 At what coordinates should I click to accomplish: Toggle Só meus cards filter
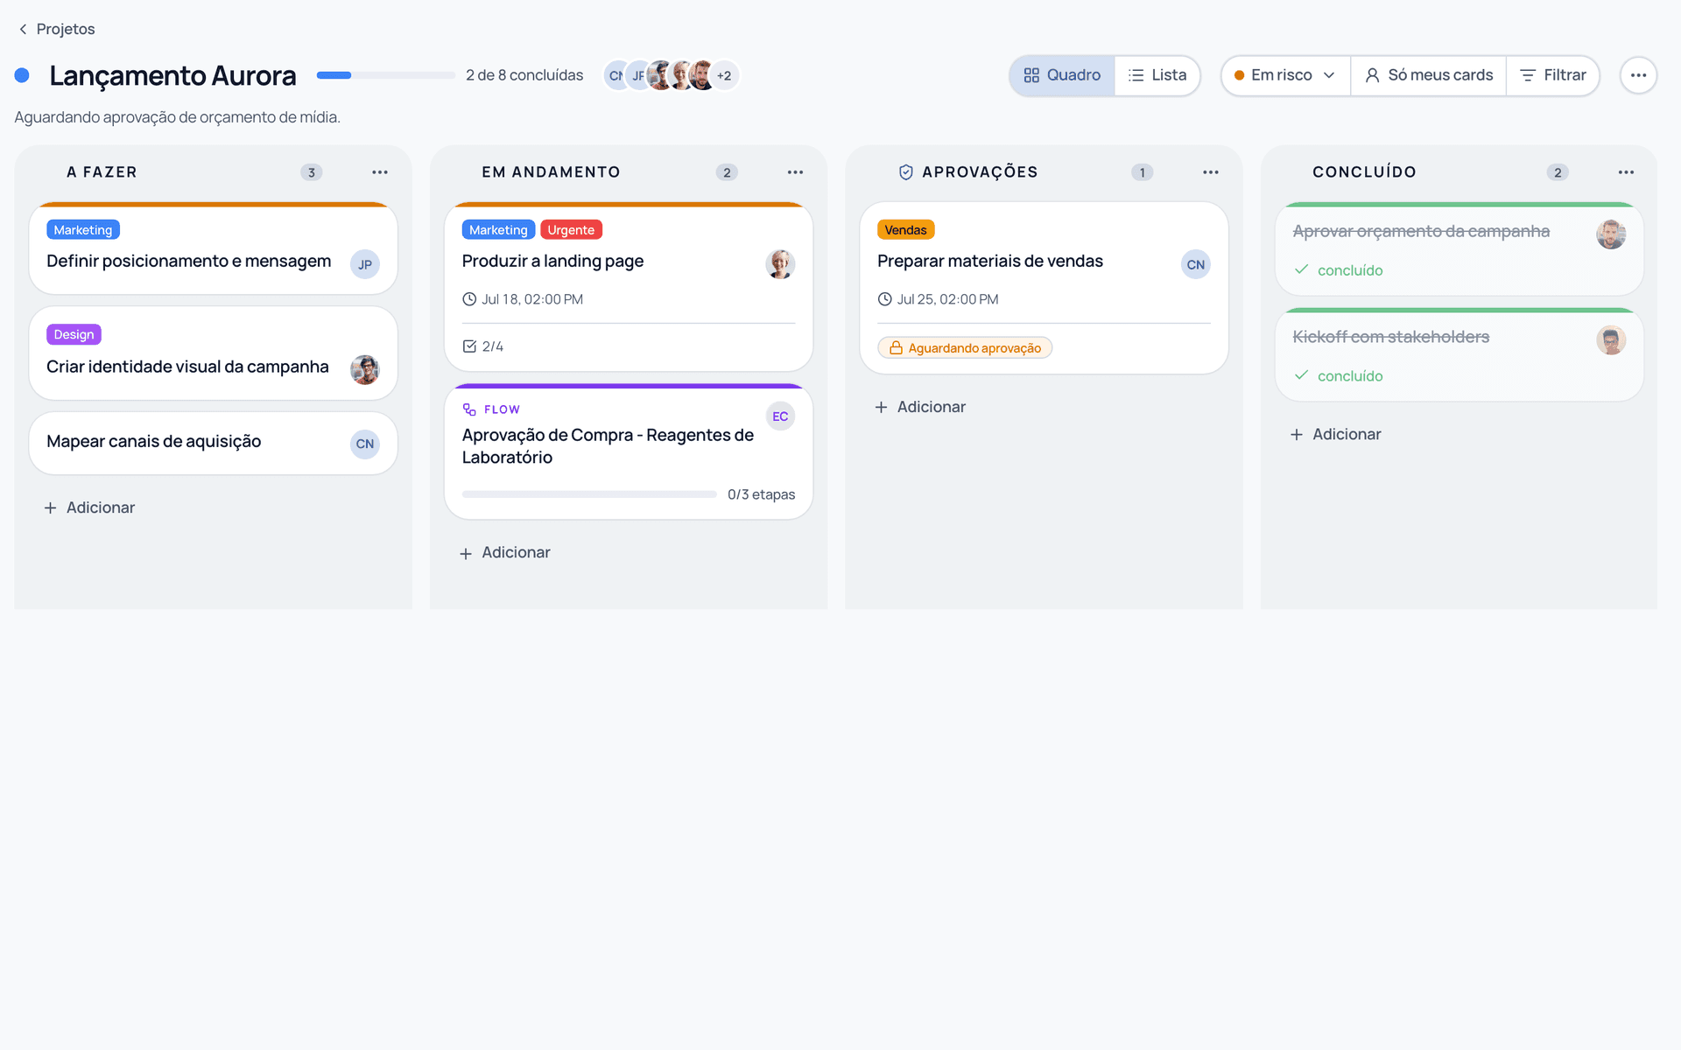[1429, 75]
